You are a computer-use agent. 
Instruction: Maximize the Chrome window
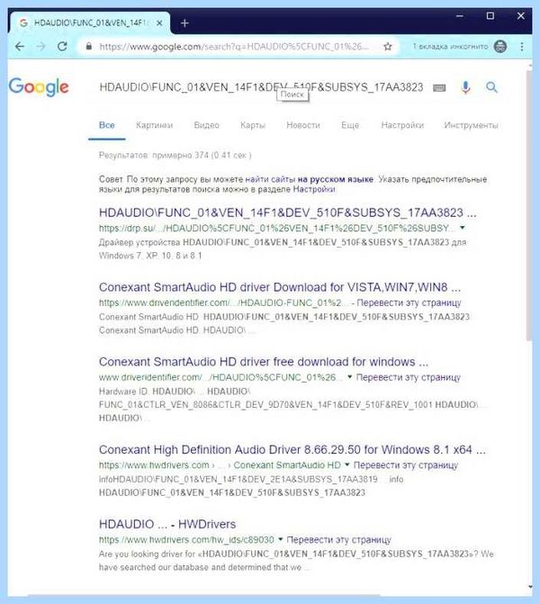[490, 16]
